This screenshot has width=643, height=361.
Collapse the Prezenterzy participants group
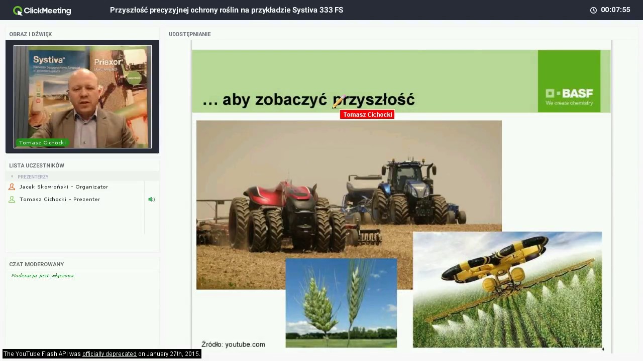[12, 177]
